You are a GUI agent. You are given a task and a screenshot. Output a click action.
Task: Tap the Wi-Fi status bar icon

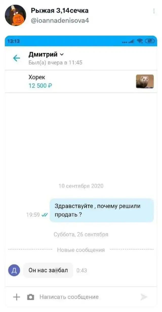140,41
